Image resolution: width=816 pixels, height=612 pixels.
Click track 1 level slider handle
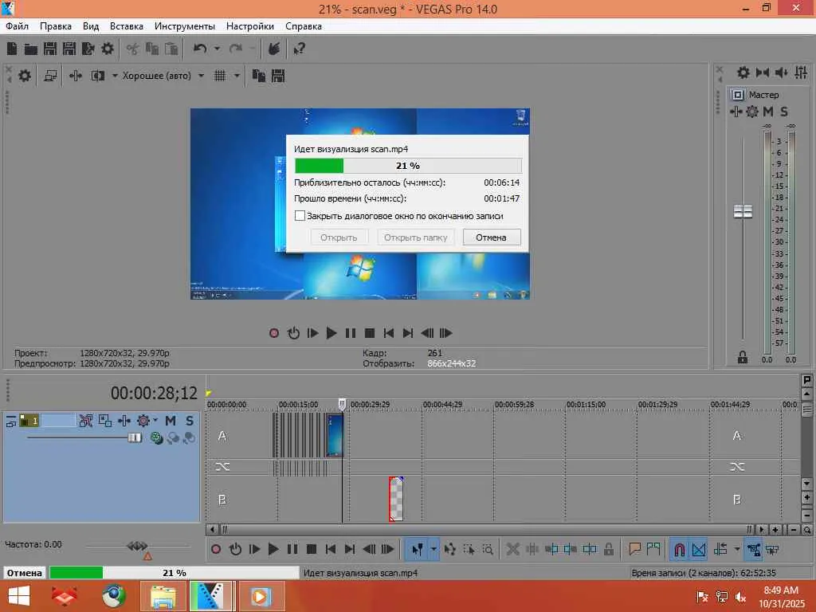pos(134,437)
